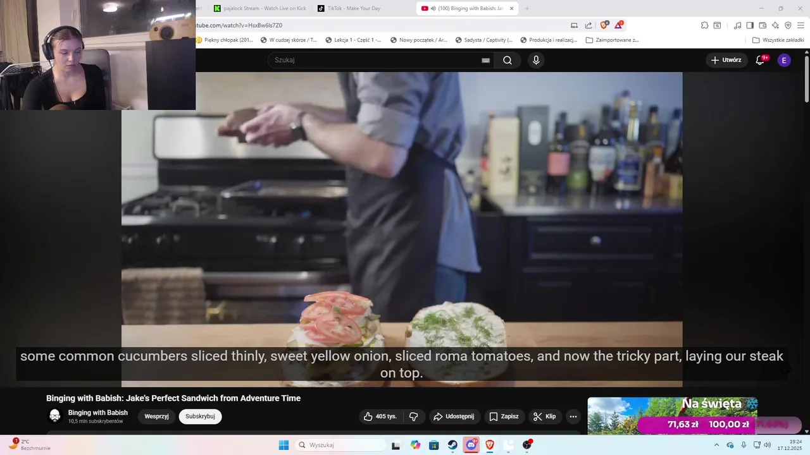Expand the system tray hidden icons chevron

(716, 445)
